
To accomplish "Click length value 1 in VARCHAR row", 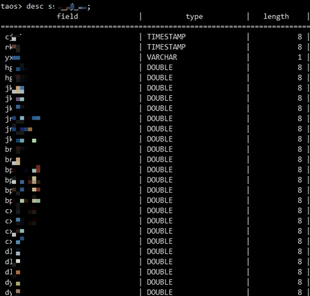I will (300, 58).
